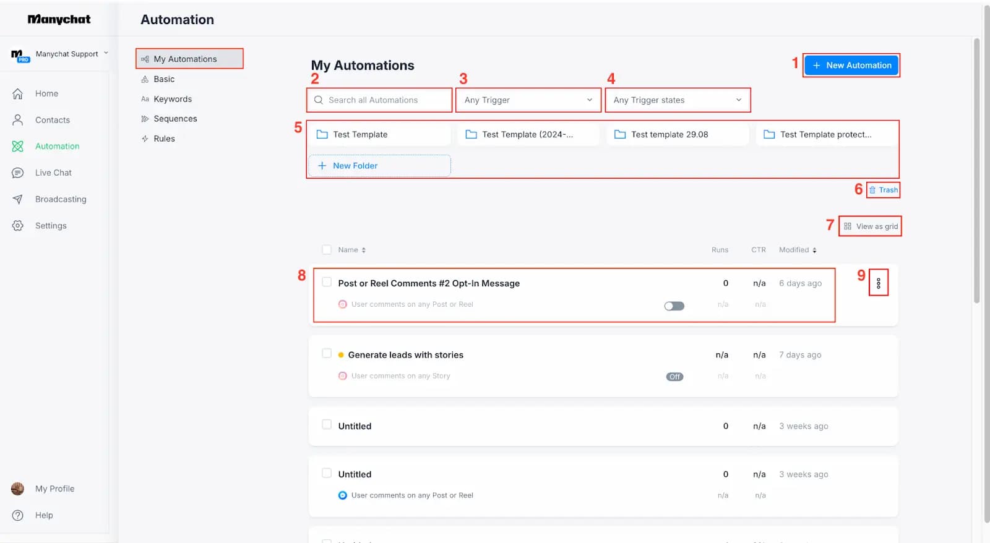Open the Basic automation section
This screenshot has height=543, width=990.
[x=164, y=79]
